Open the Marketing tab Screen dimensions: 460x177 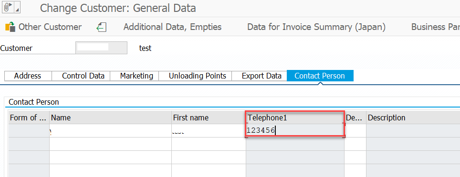[136, 76]
